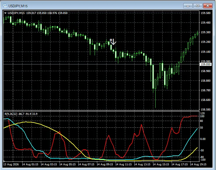The height and width of the screenshot is (170, 216).
Task: Click the 14 Aug 09:15 time axis label
Action: (105, 164)
